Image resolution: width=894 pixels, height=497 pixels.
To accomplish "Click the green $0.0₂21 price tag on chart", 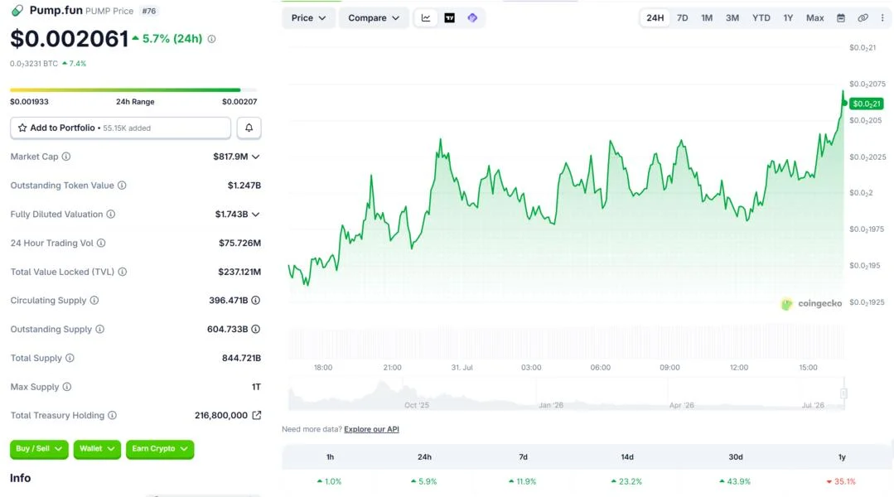I will [866, 104].
